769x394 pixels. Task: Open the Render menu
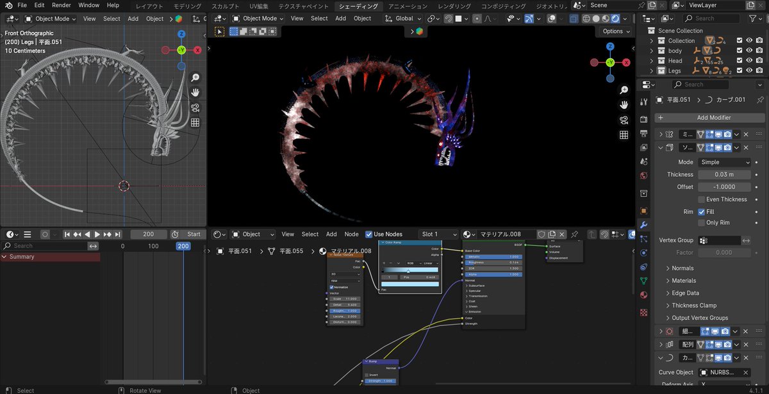coord(62,5)
